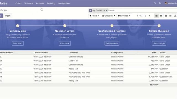The height and width of the screenshot is (99, 177).
Task: Switch to graph view
Action: tap(175, 16)
